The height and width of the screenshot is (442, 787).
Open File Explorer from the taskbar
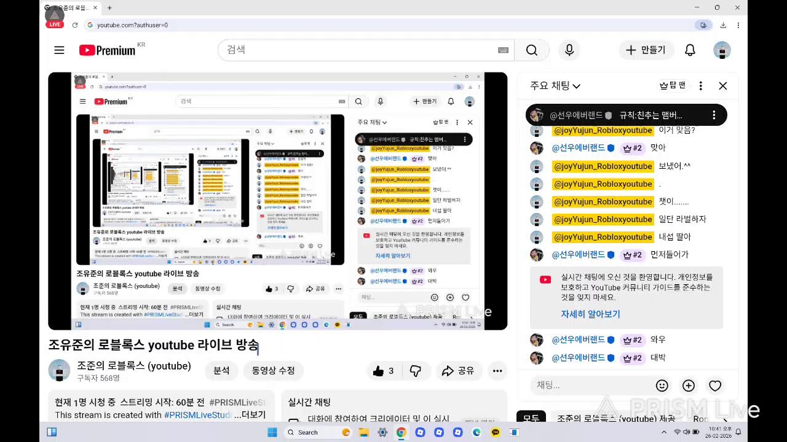[x=363, y=432]
